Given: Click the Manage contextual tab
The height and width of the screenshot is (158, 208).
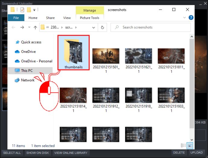Looking at the screenshot, I should [90, 10].
